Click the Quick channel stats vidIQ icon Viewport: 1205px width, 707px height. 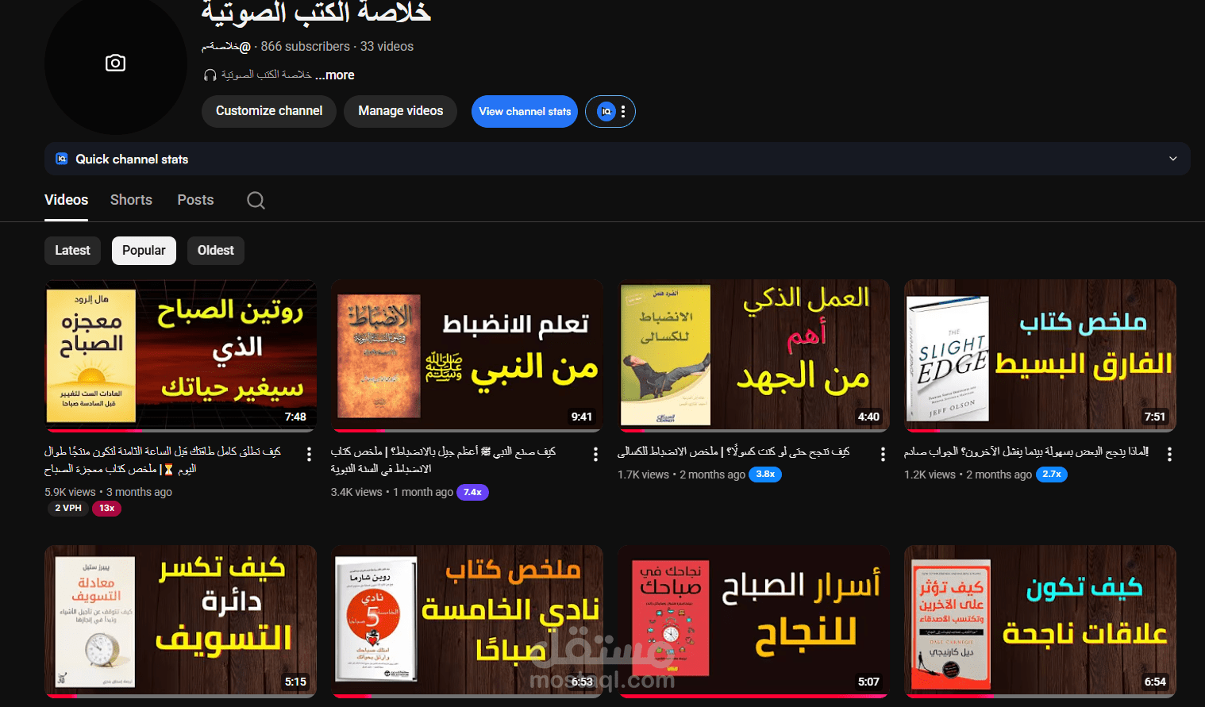coord(61,159)
